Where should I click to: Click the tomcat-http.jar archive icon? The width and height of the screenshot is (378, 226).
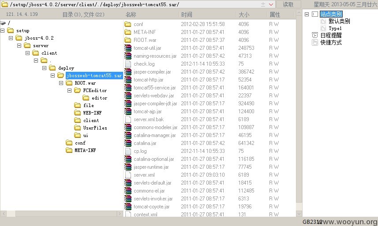(128, 80)
